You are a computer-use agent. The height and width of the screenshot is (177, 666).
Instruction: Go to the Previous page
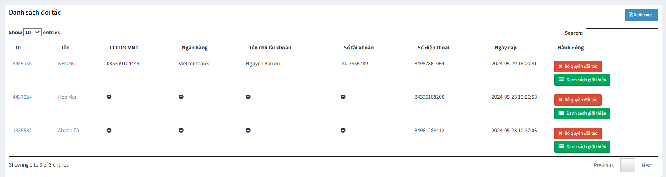coord(603,165)
